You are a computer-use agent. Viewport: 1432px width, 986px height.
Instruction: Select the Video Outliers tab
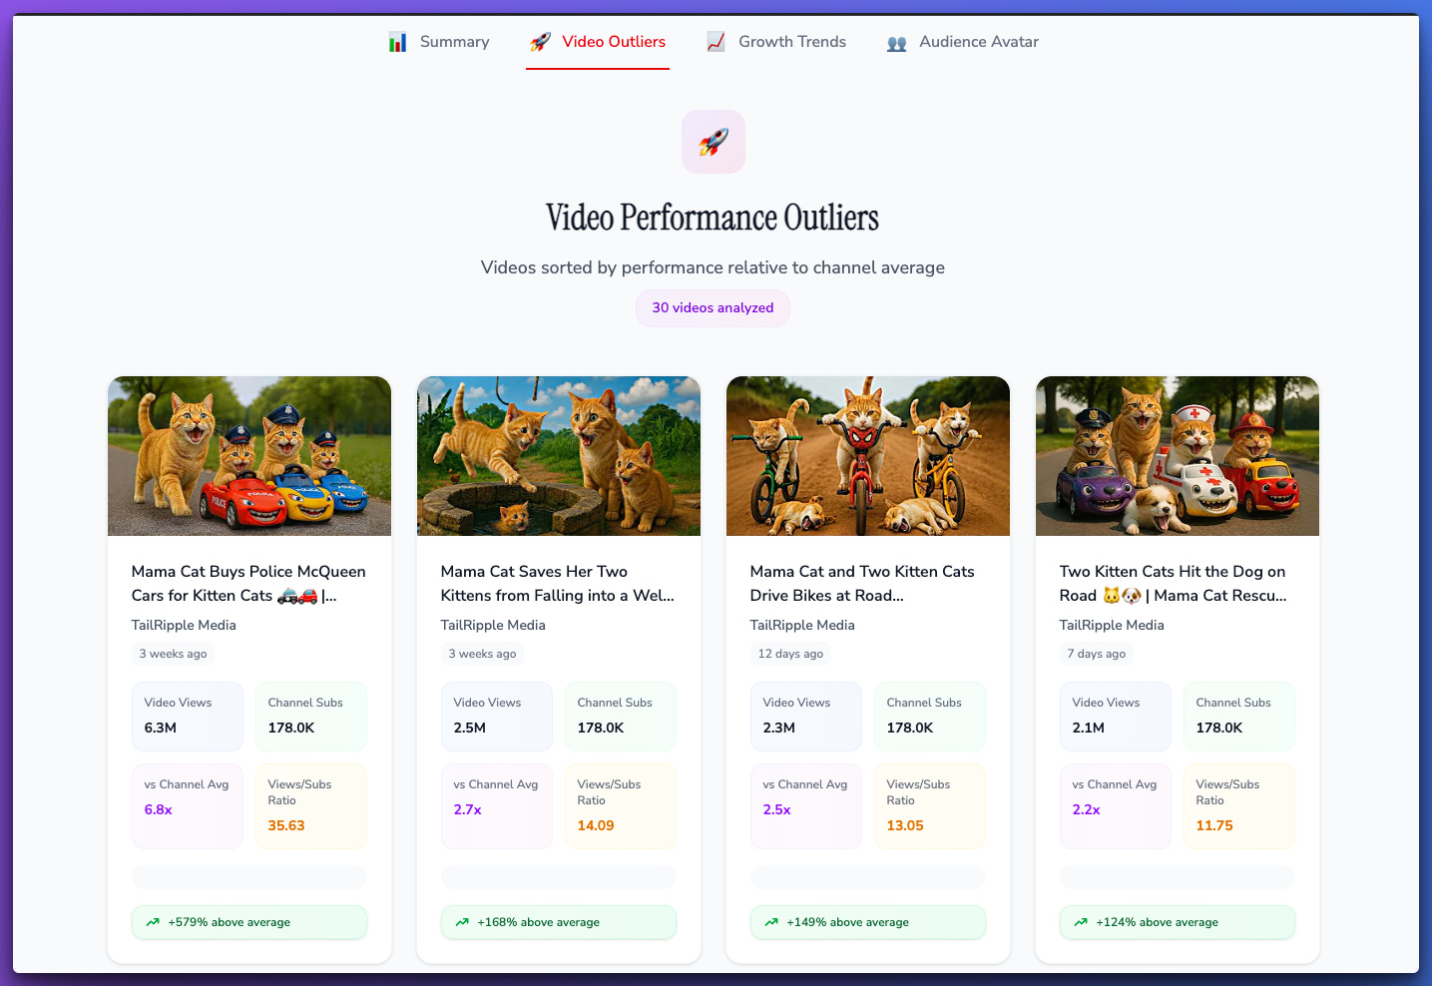pyautogui.click(x=598, y=42)
